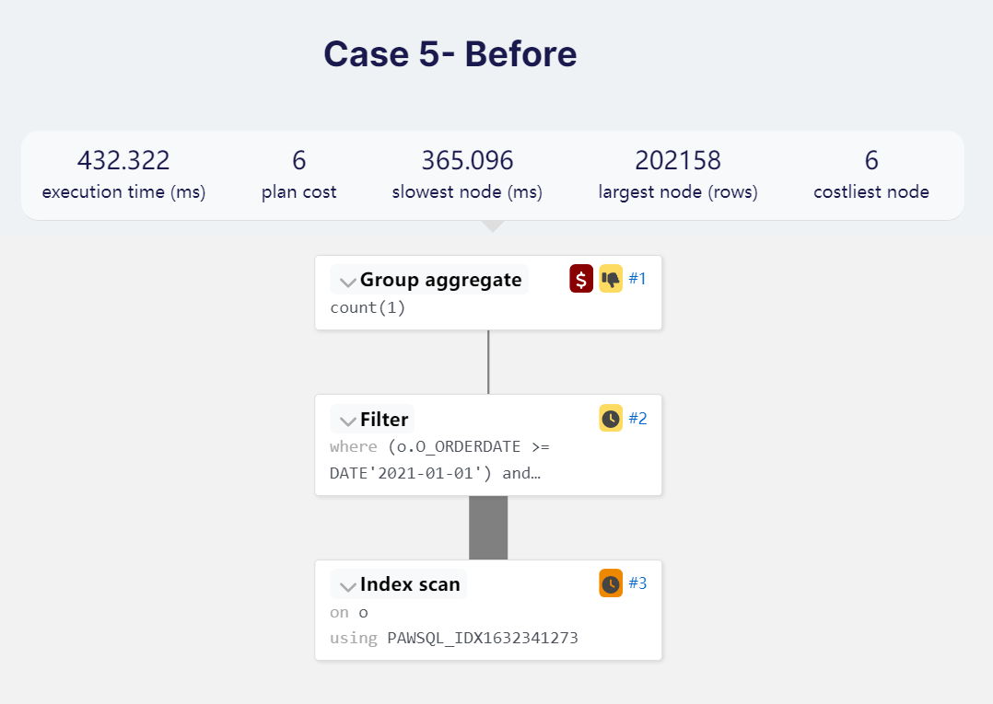The image size is (993, 704).
Task: Expand the Group aggregate node chevron
Action: [x=347, y=282]
